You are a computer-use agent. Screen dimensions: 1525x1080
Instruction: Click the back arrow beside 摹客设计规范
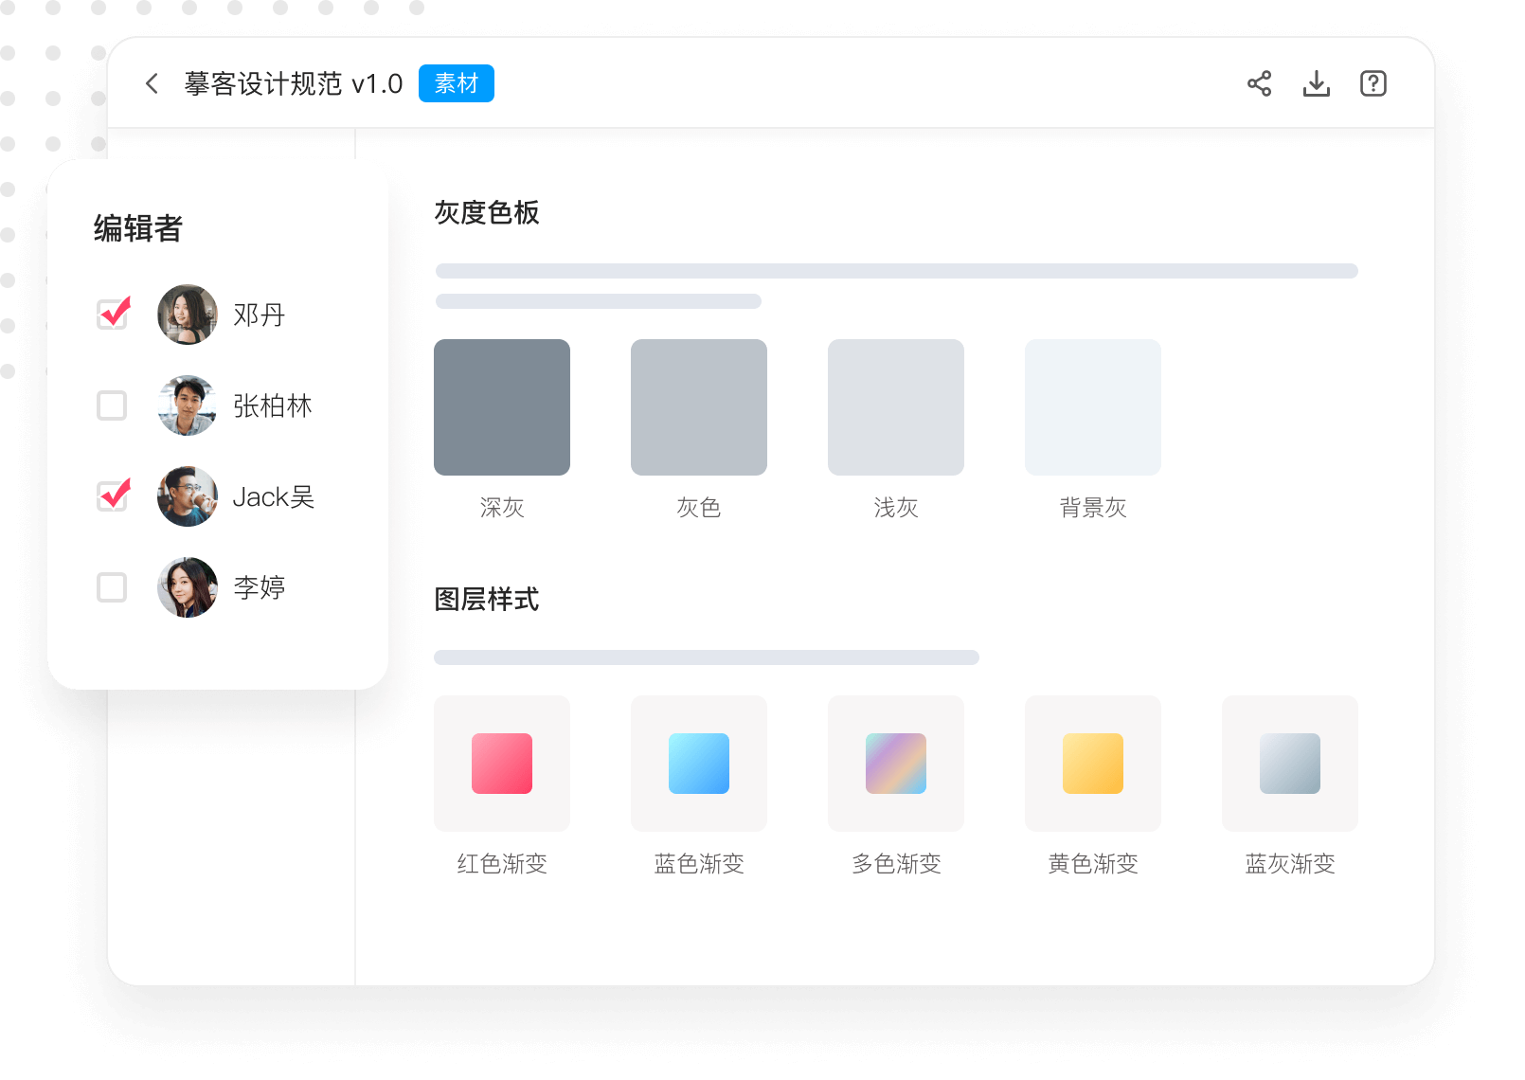(152, 83)
